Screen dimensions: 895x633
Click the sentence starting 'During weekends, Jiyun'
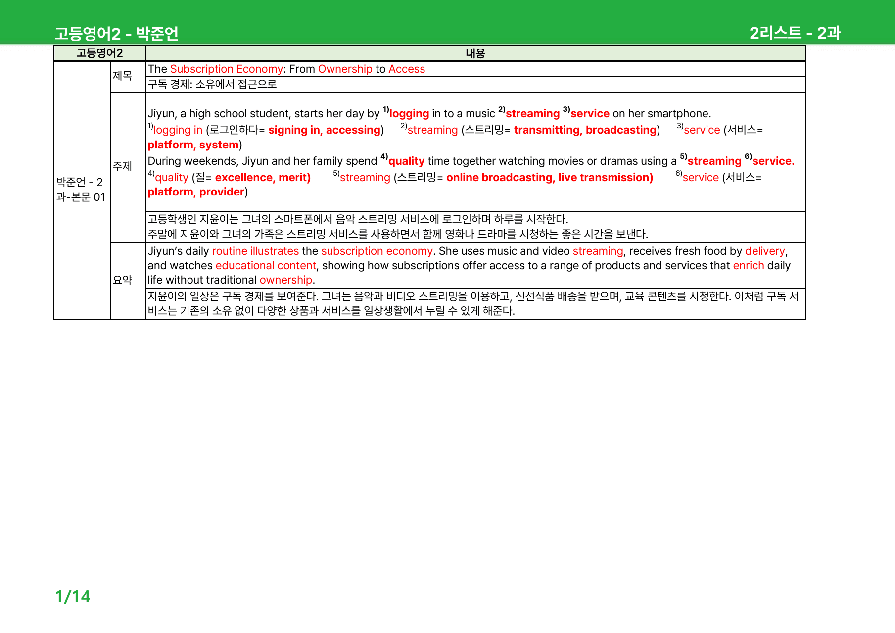tap(471, 161)
